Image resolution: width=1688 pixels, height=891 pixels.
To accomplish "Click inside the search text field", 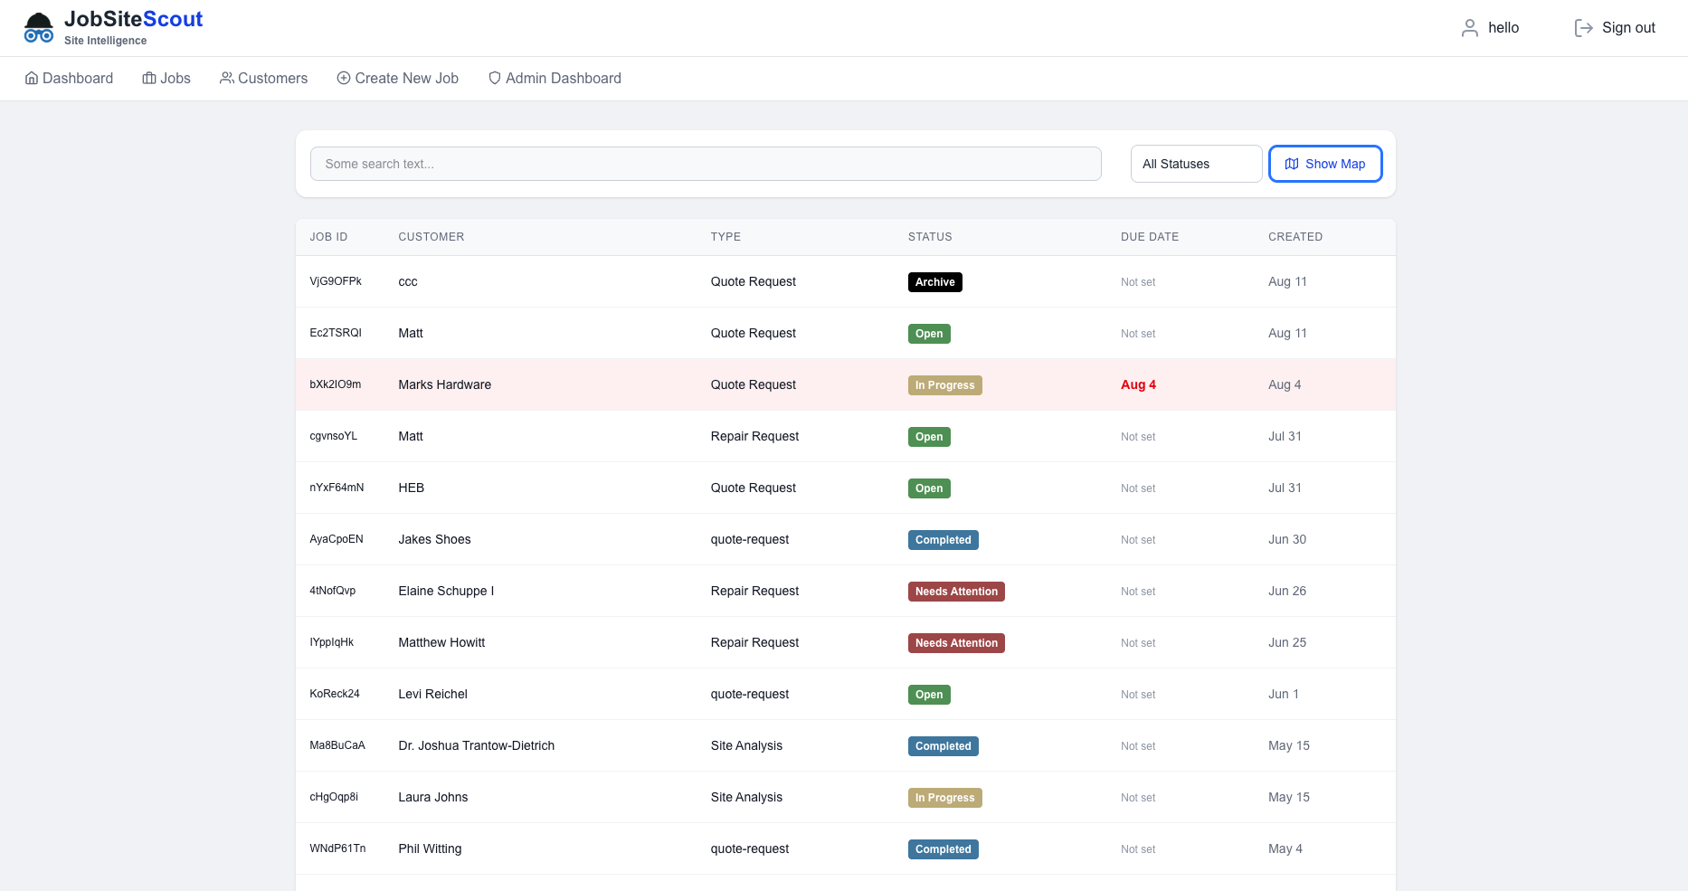I will click(706, 164).
